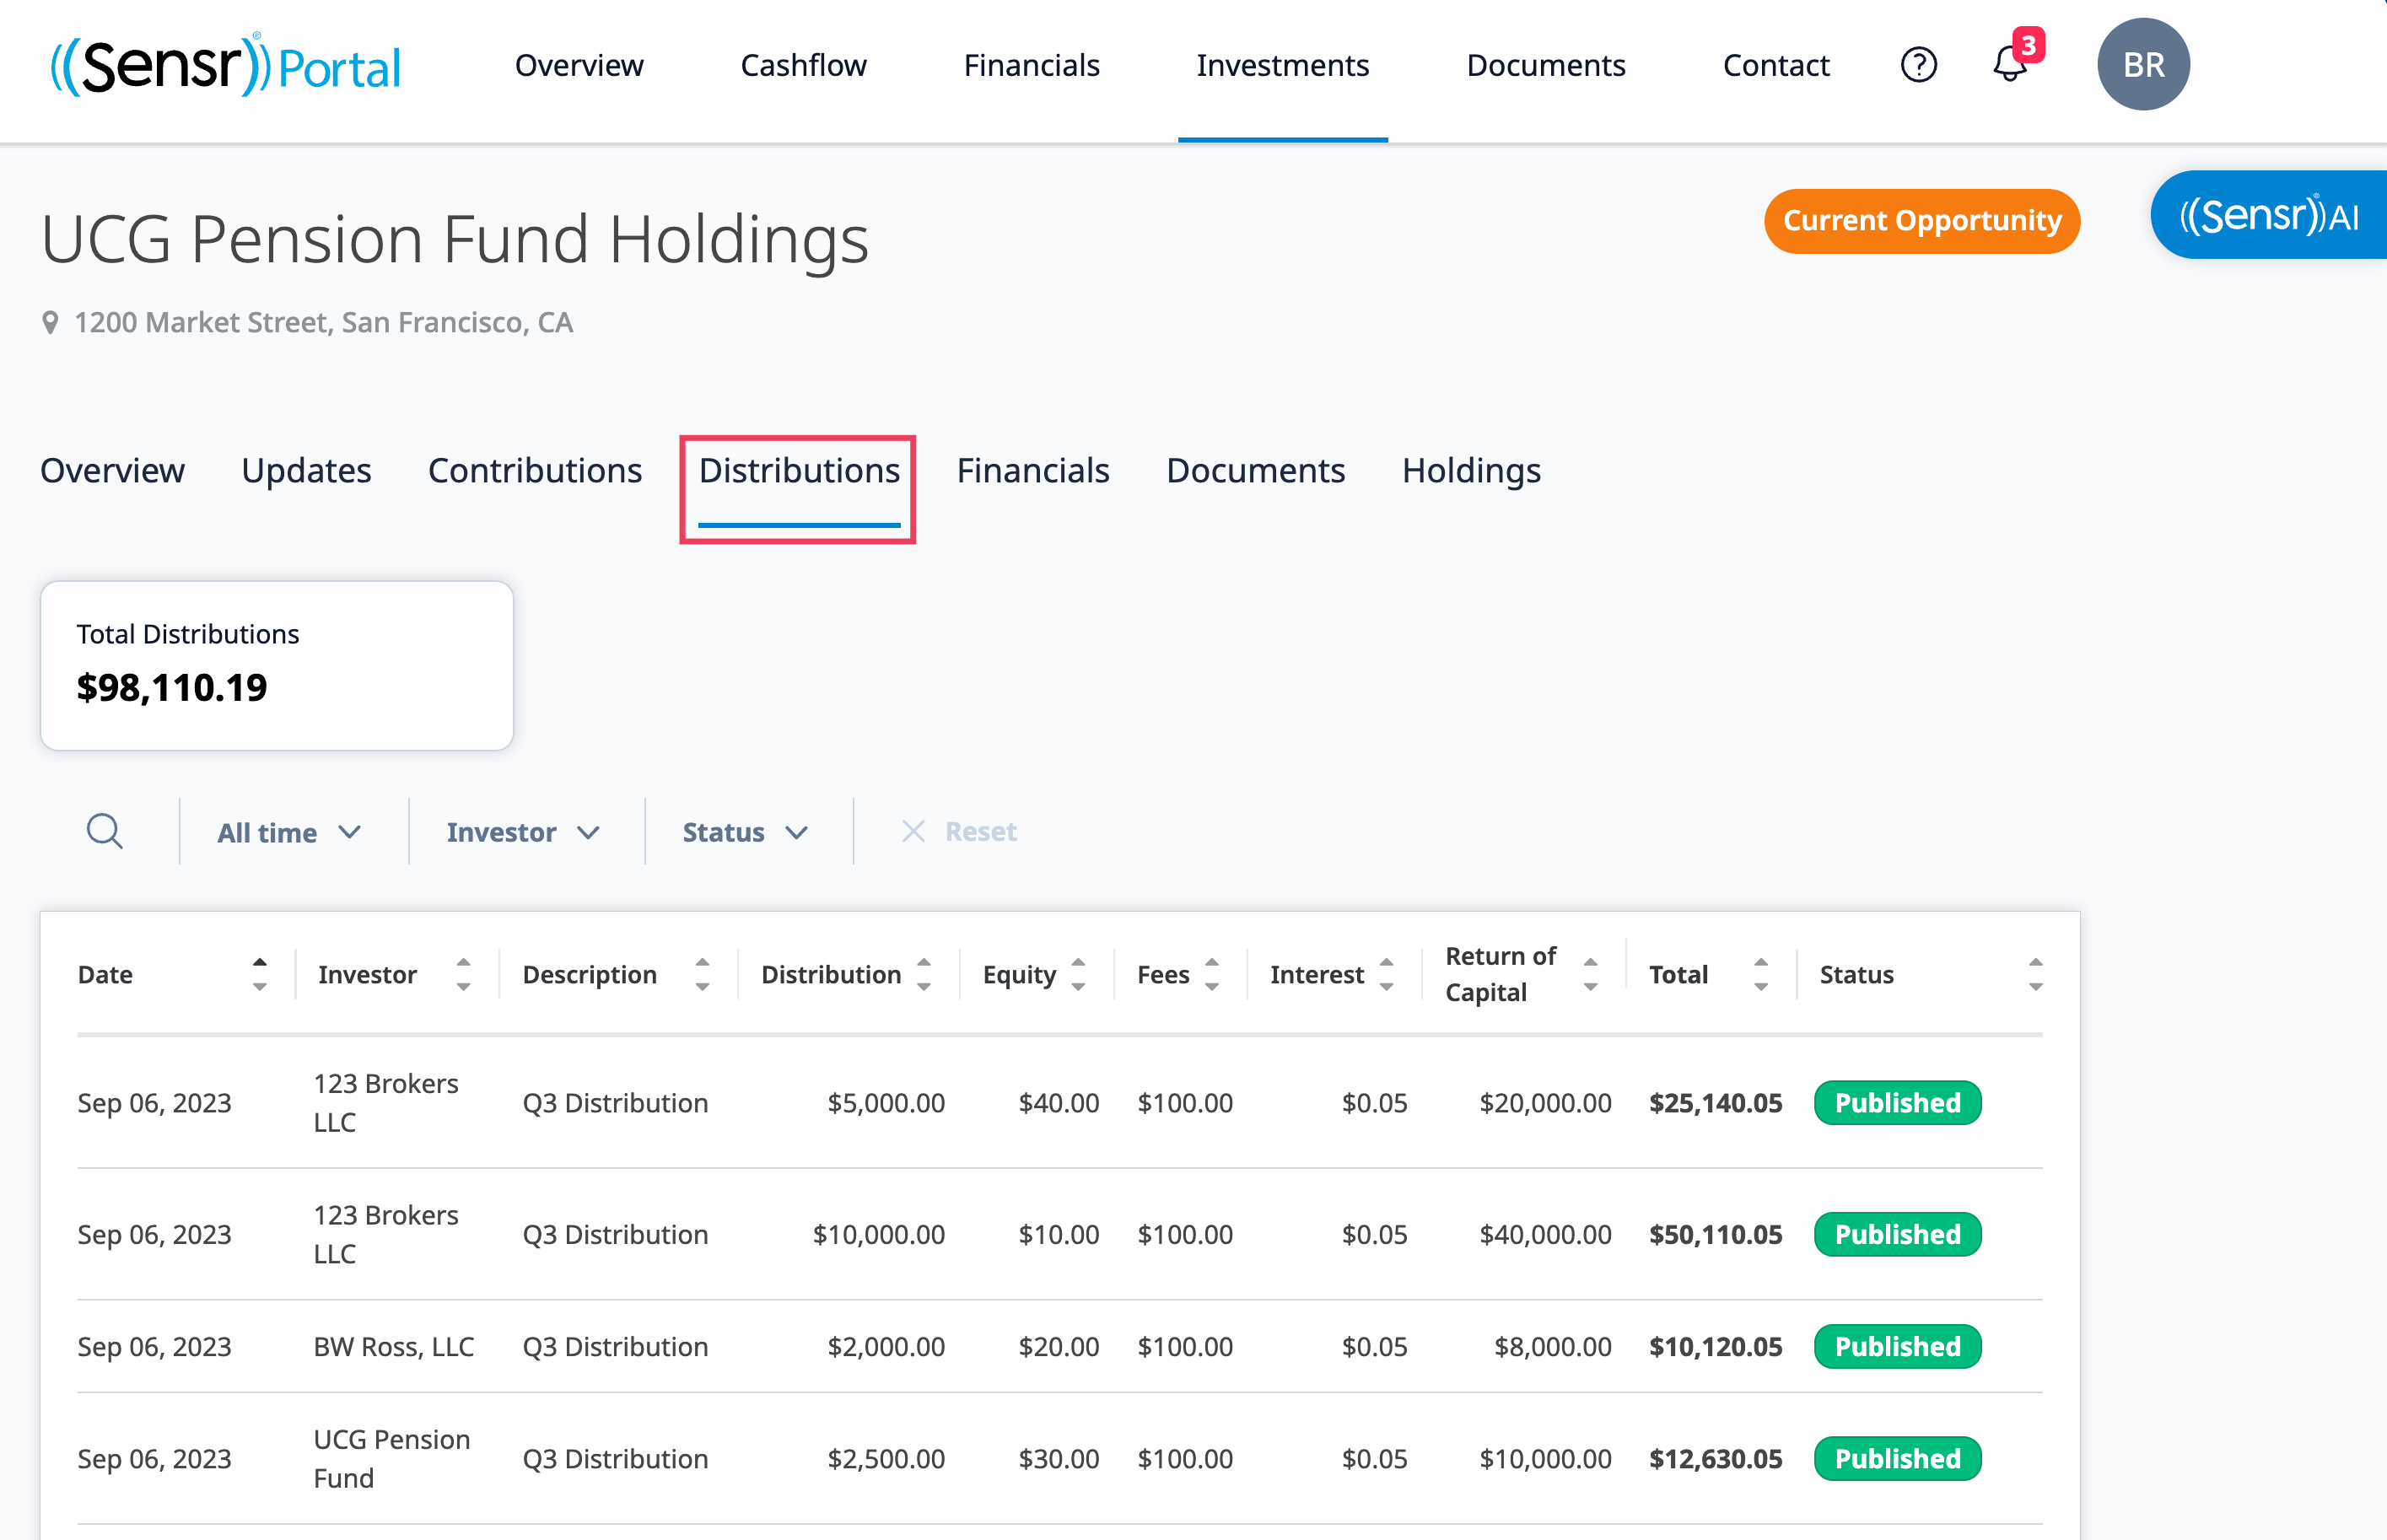Sort table by Fees column arrows
Screen dimensions: 2387x1540
point(1212,974)
